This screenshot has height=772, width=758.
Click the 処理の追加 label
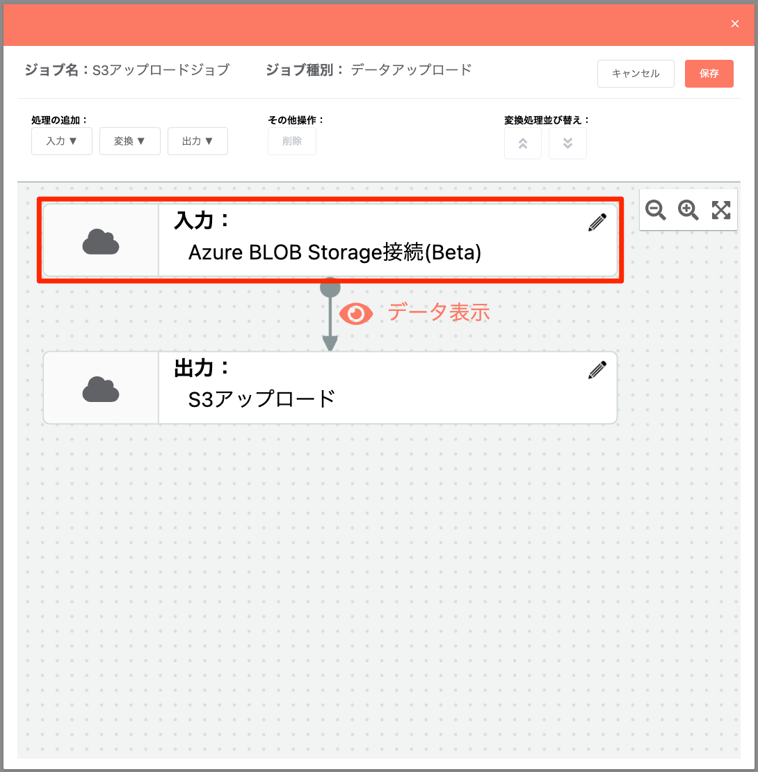[x=59, y=120]
